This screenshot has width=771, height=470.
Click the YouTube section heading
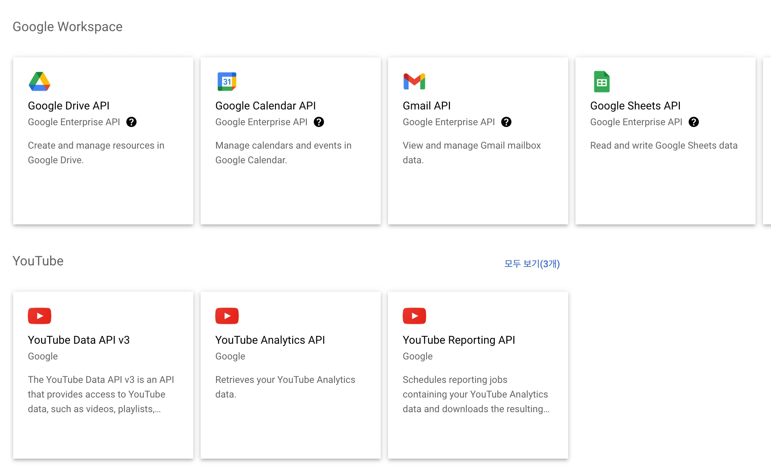tap(38, 261)
